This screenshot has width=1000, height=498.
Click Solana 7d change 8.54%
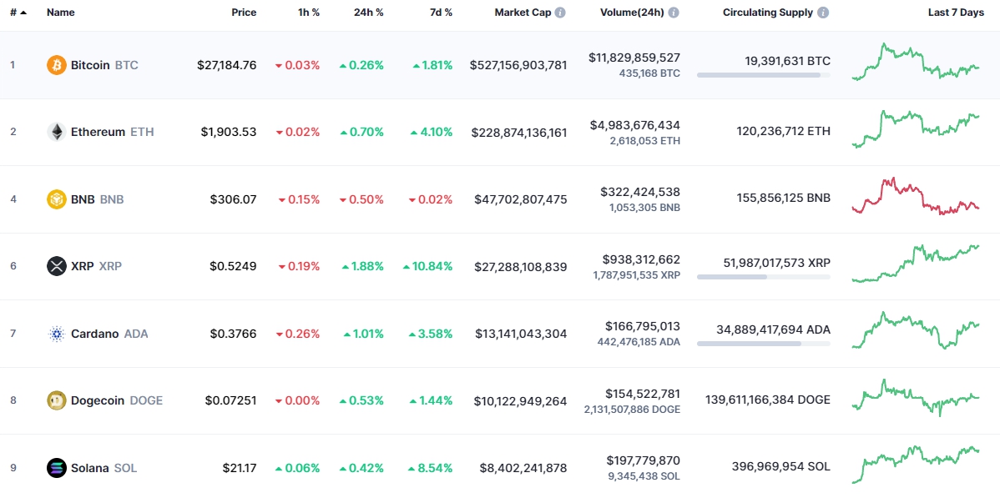point(432,468)
